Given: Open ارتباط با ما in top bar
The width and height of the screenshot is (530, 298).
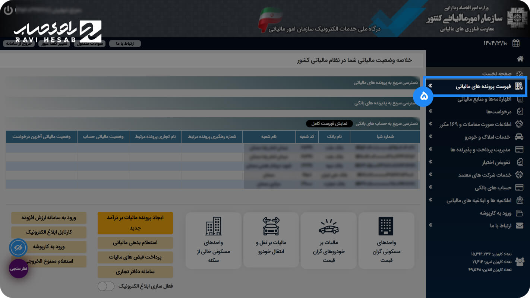Looking at the screenshot, I should point(125,44).
